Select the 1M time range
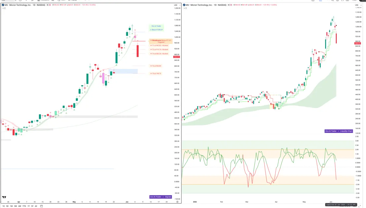This screenshot has height=208, width=366. 12,206
